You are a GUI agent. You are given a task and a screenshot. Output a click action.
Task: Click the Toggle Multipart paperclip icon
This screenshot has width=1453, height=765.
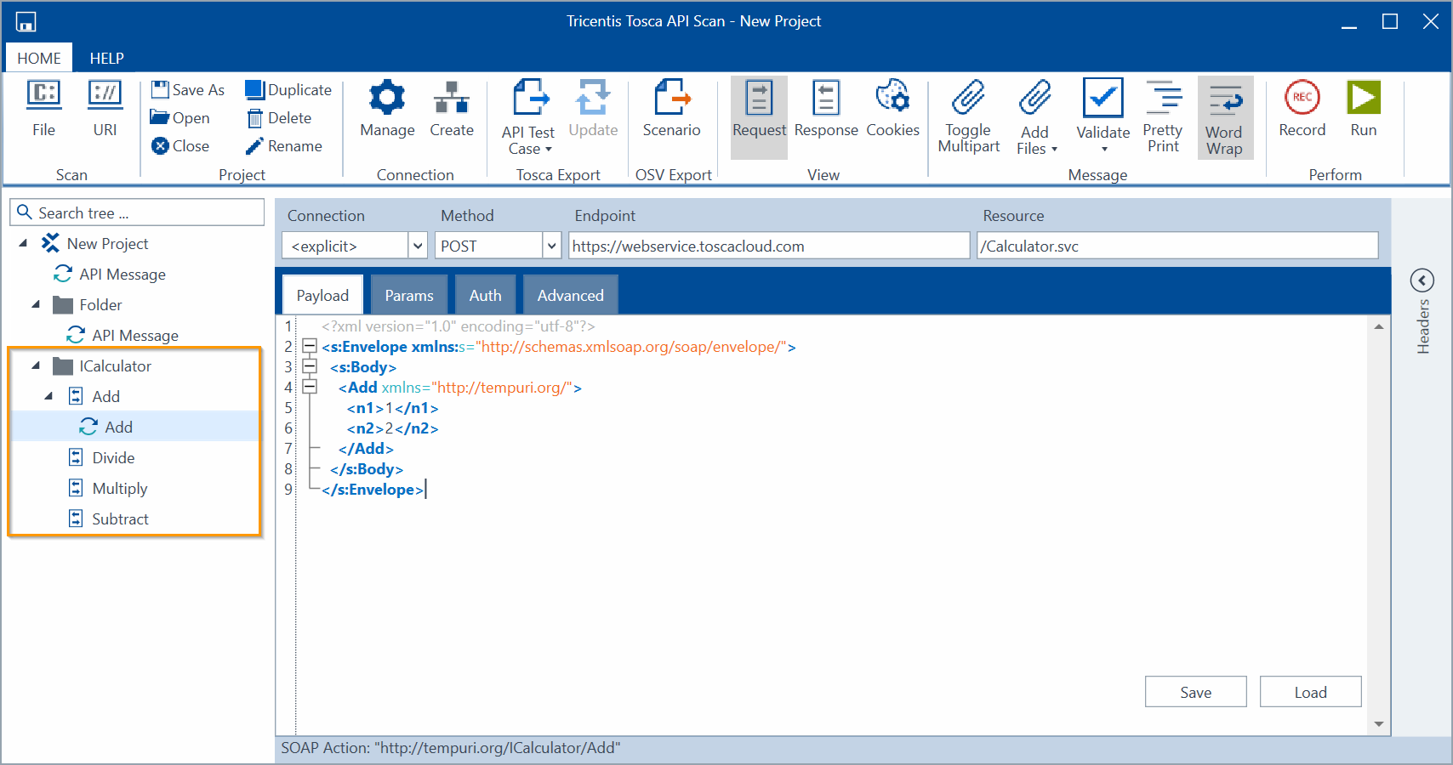click(968, 99)
